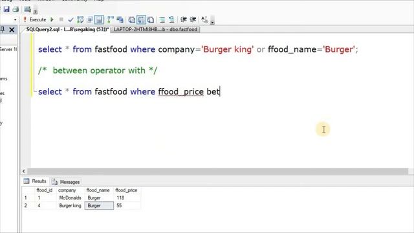Switch output to Results to Text

point(131,19)
